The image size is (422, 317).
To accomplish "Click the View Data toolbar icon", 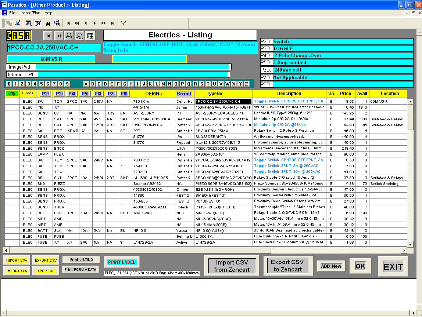I will pyautogui.click(x=28, y=23).
